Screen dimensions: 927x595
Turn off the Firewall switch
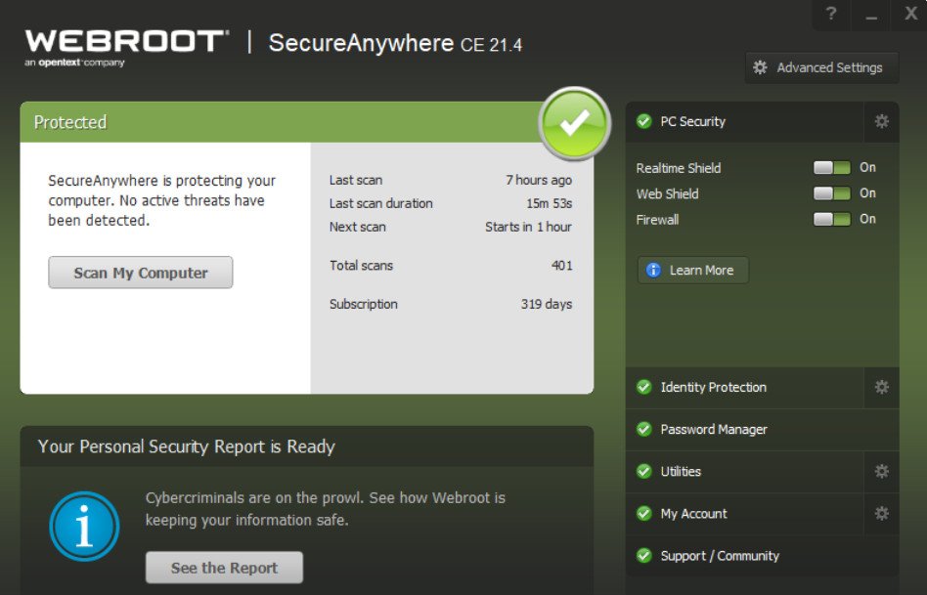click(x=832, y=219)
